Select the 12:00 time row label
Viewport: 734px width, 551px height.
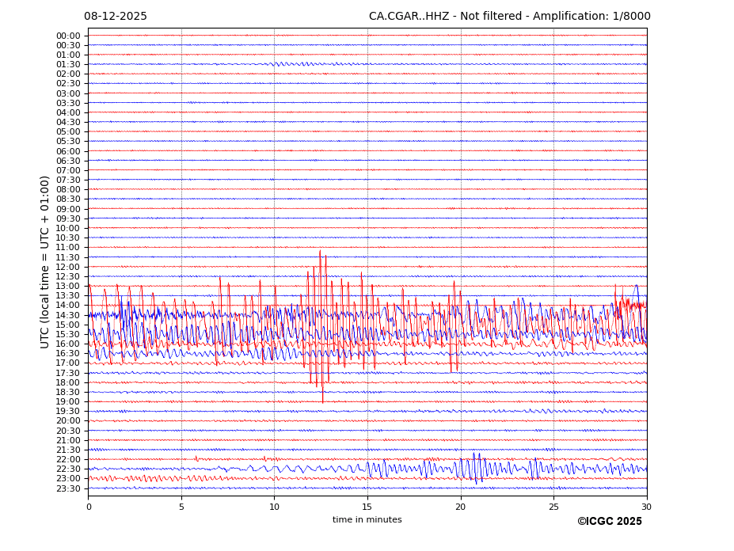coord(68,267)
